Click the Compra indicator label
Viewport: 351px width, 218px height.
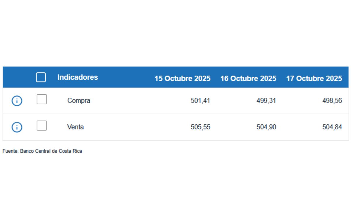[x=79, y=101]
